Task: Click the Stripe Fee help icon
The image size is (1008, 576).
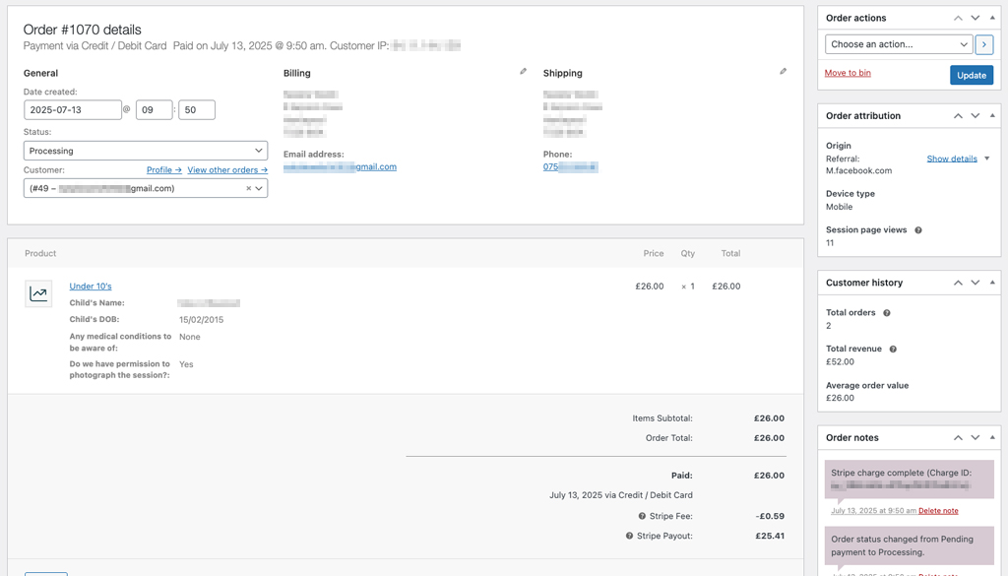Action: click(642, 516)
